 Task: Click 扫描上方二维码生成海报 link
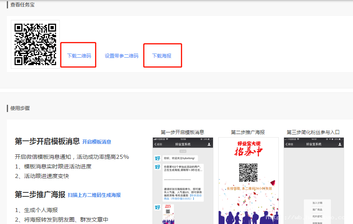point(94,195)
